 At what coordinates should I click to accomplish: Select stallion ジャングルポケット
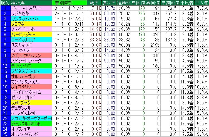pos(31,124)
